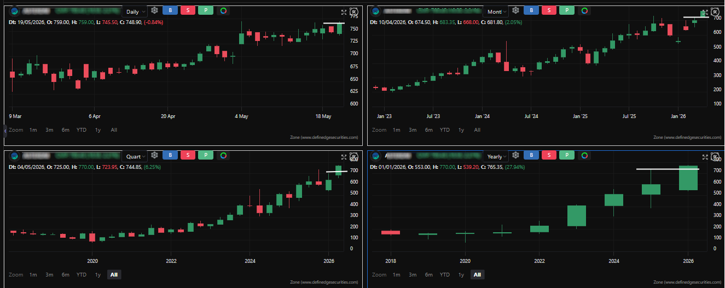
Task: Select active All zoom on Yearly chart
Action: click(x=477, y=275)
